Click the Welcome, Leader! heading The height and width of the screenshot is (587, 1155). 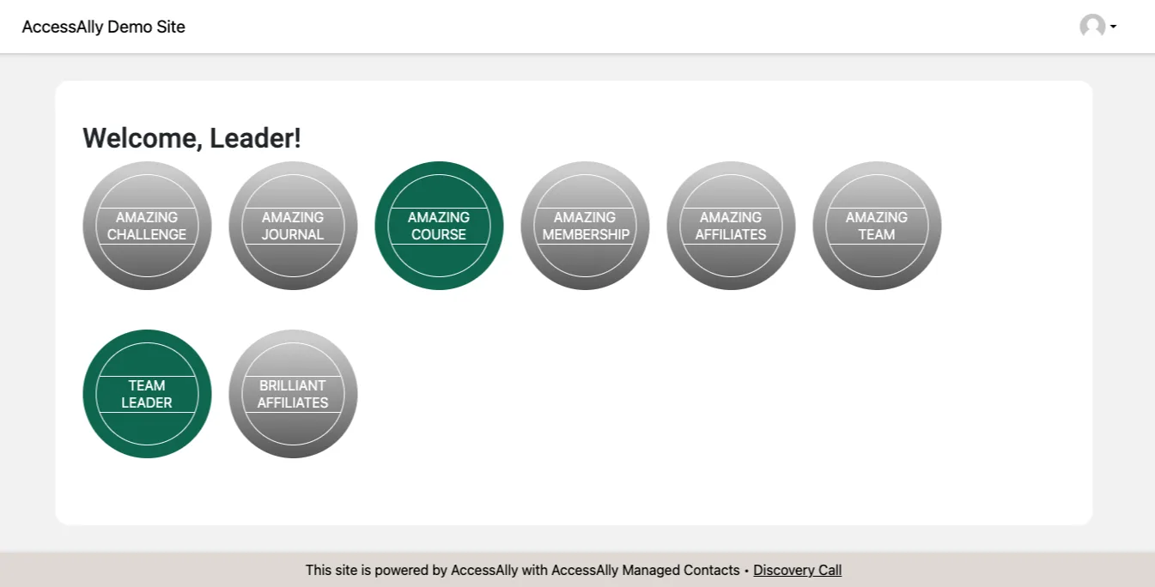click(191, 137)
